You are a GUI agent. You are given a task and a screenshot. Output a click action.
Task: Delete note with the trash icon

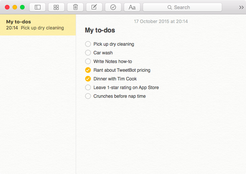75,7
